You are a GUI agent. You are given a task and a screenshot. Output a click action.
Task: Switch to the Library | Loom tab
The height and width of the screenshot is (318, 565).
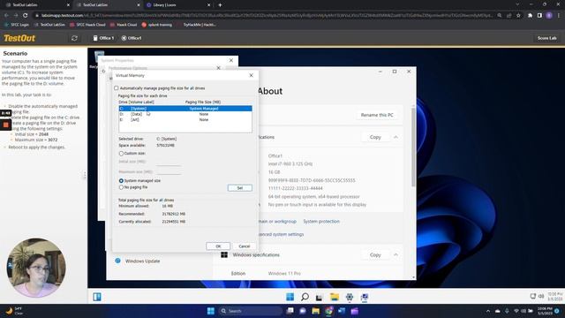178,5
